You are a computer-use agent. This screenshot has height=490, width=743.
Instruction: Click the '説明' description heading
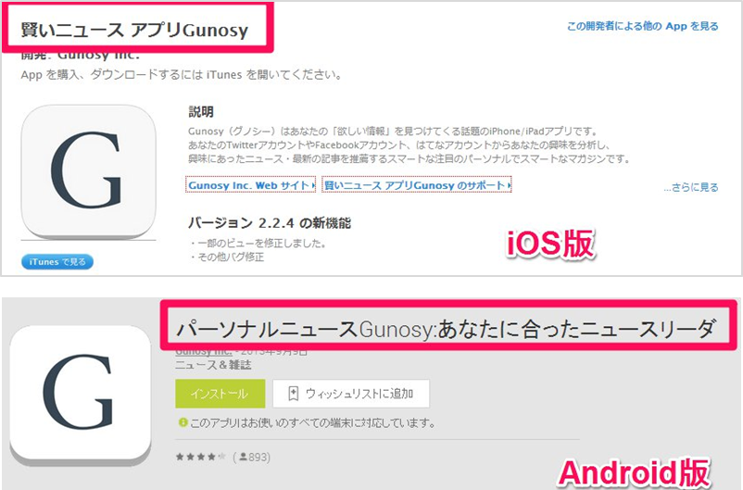pyautogui.click(x=201, y=112)
